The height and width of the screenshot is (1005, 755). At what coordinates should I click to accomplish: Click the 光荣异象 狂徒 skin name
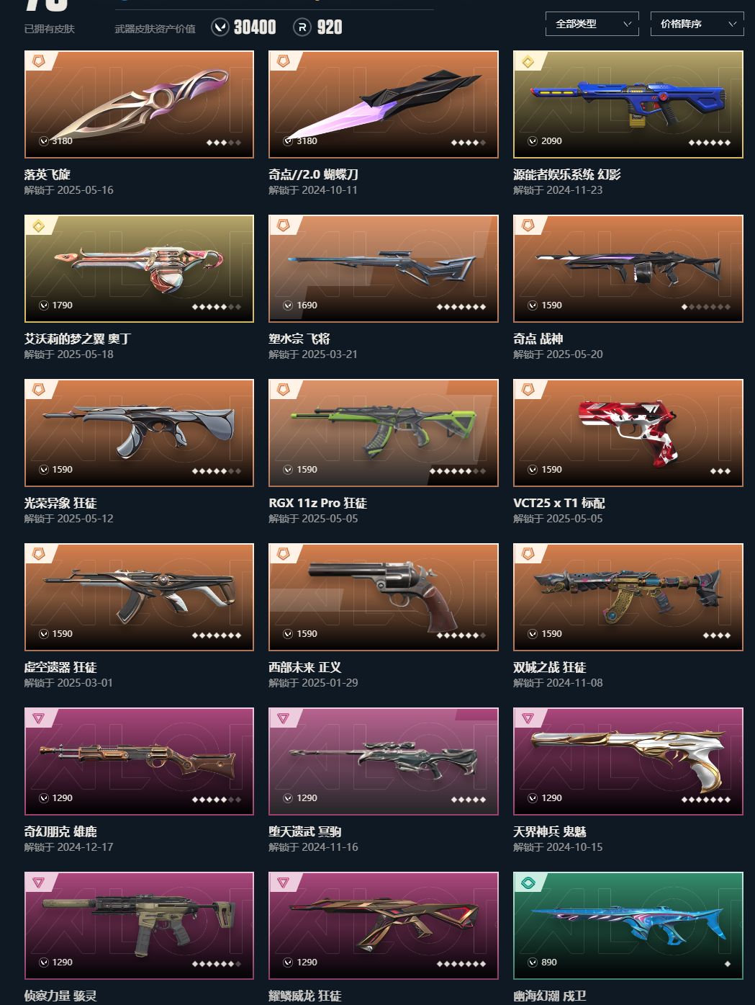coord(60,503)
